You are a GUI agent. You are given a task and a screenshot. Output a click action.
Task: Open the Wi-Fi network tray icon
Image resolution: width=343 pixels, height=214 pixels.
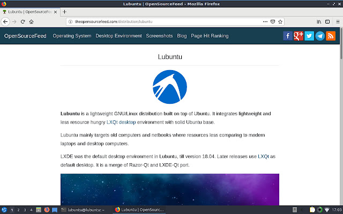[327, 210]
